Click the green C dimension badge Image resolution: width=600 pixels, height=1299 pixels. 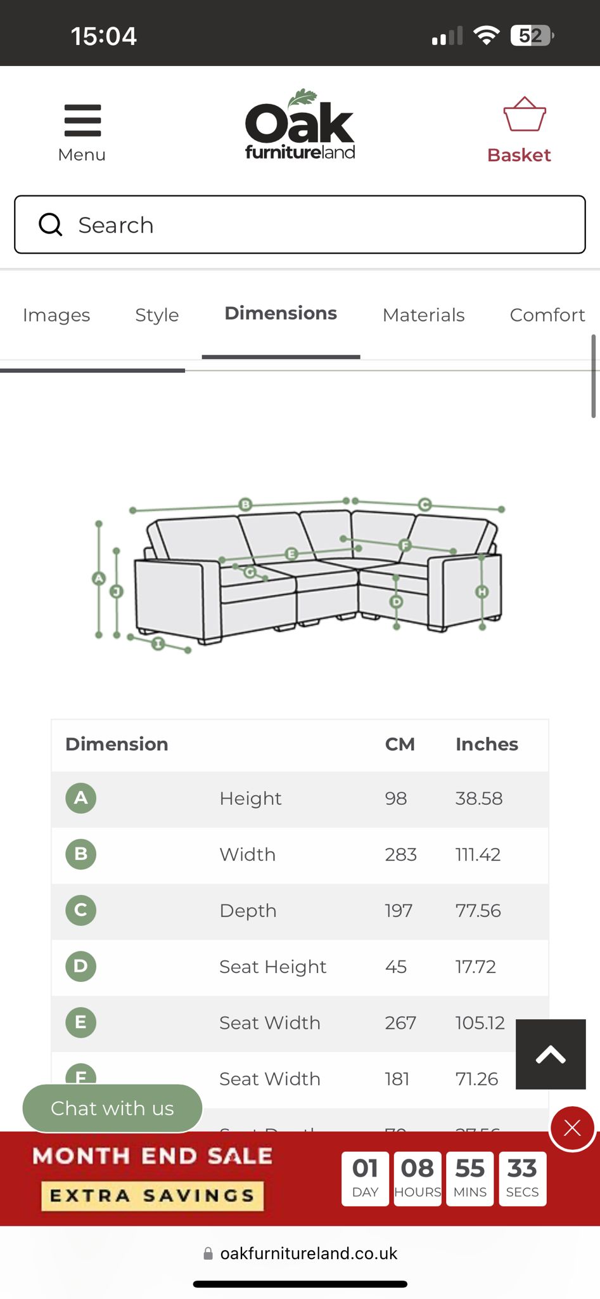81,910
